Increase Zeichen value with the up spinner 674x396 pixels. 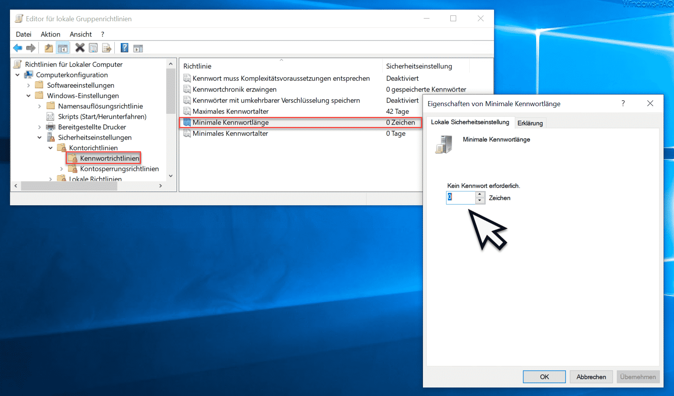(480, 195)
